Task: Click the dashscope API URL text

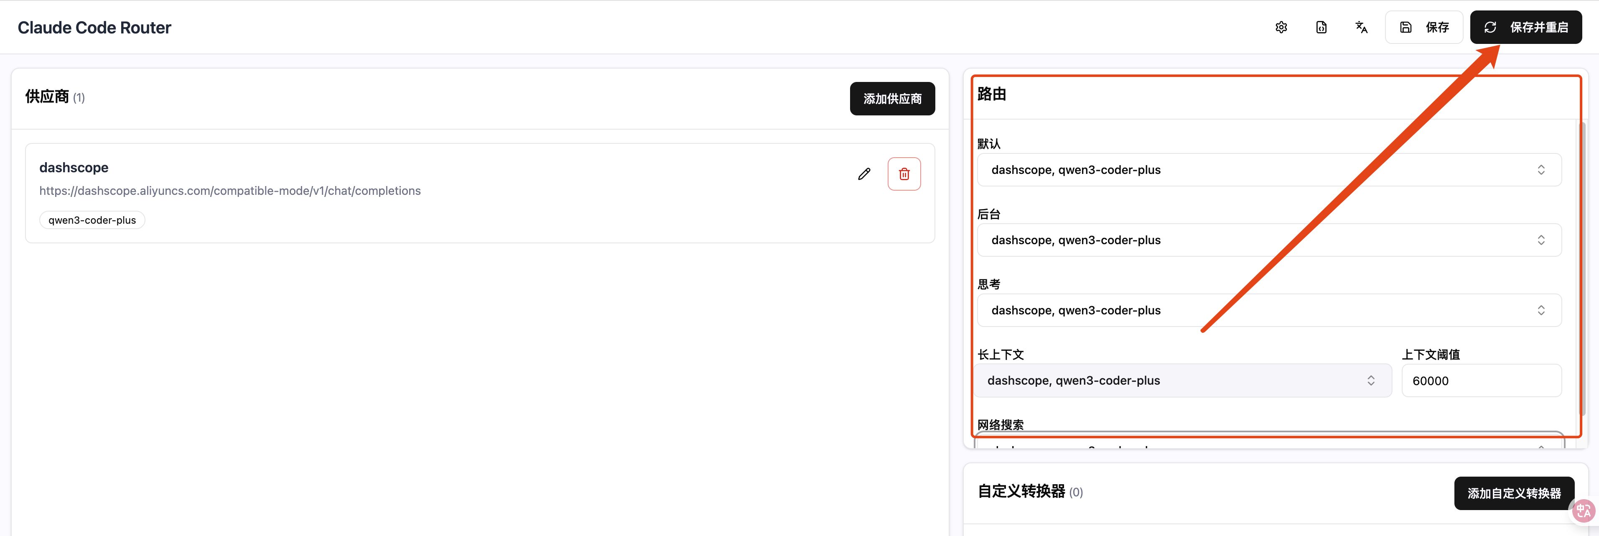Action: (x=230, y=191)
